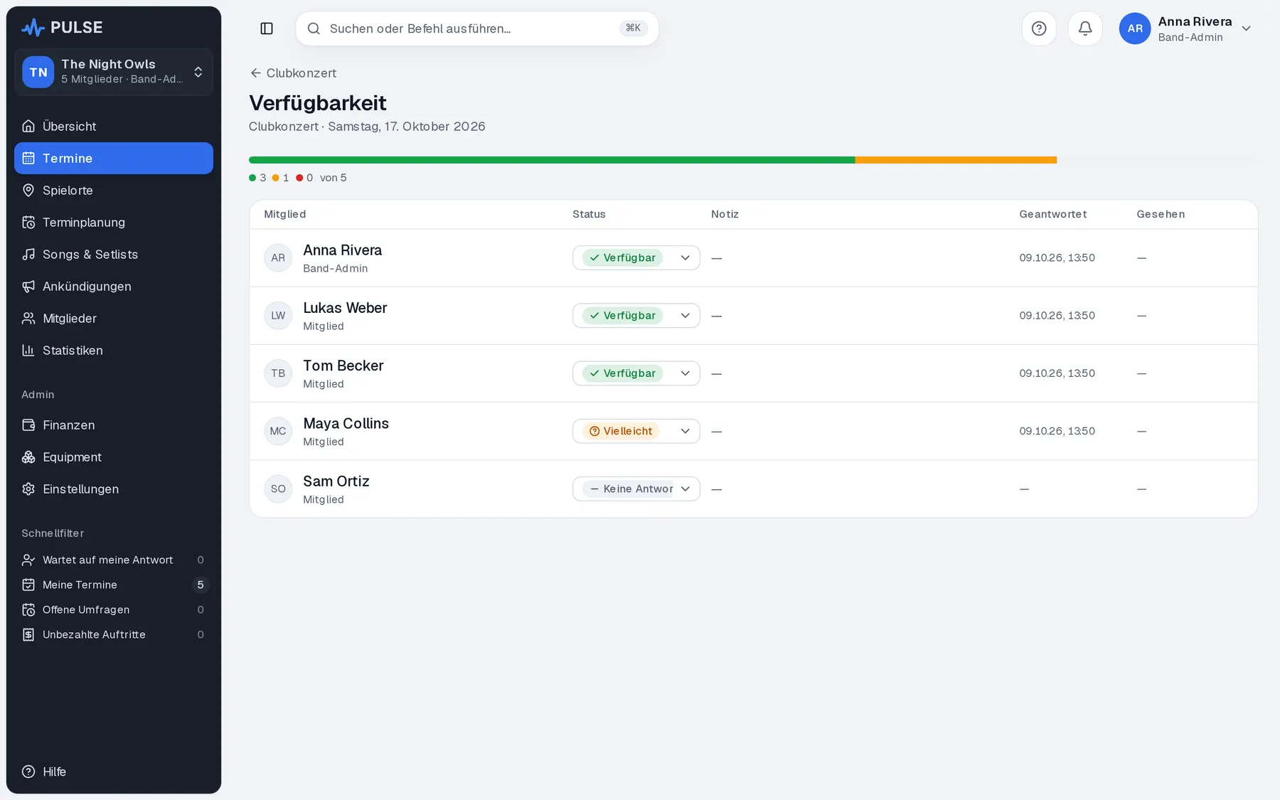Expand the user account menu chevron

click(x=1246, y=28)
